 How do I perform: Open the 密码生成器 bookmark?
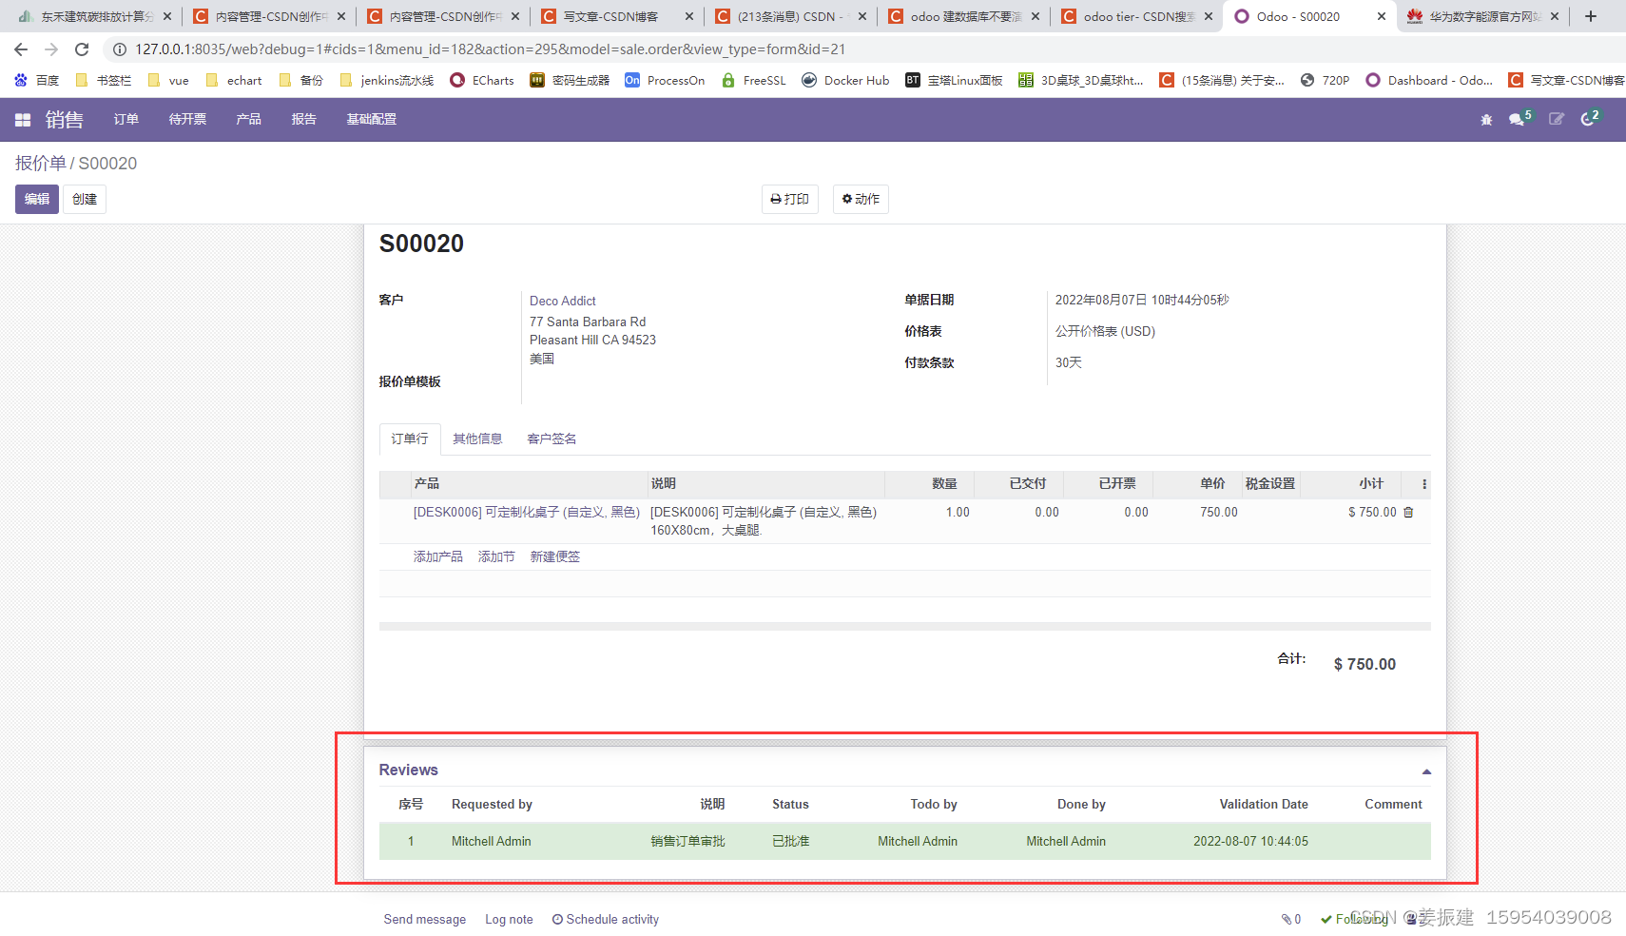(570, 81)
